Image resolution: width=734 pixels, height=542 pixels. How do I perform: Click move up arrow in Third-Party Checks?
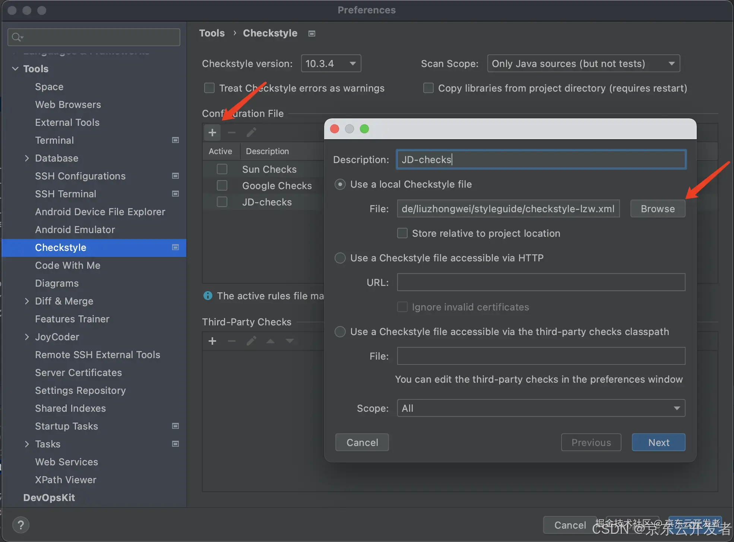pos(270,341)
